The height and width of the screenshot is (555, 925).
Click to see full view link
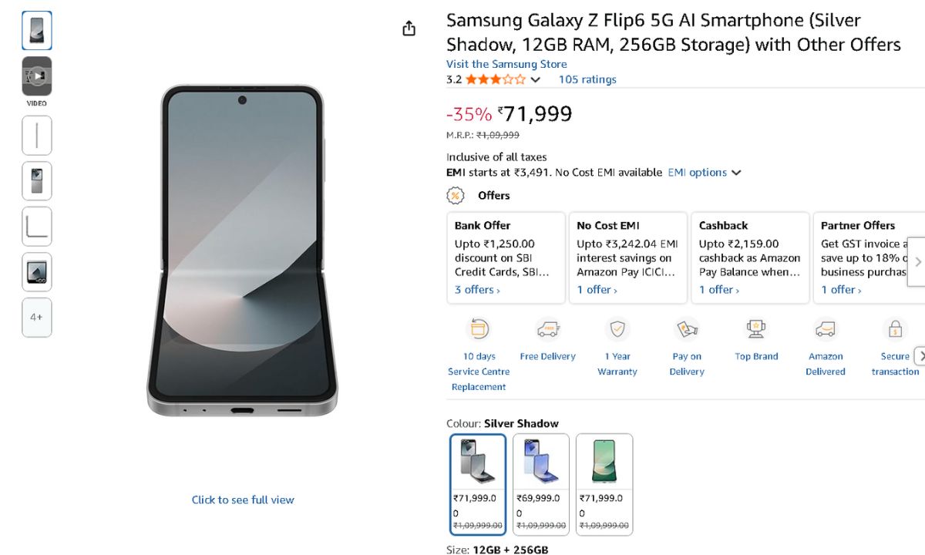tap(243, 499)
